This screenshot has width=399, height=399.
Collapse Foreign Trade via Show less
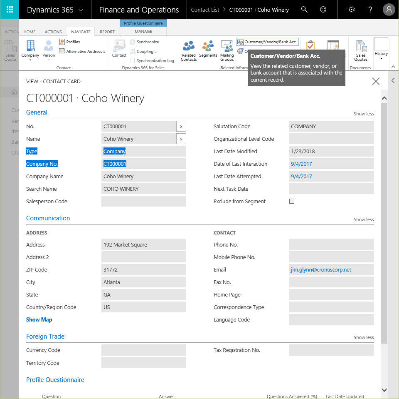(x=363, y=337)
